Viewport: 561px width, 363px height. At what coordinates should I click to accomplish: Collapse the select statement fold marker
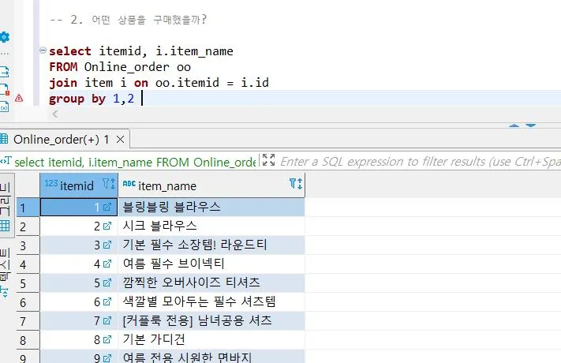[43, 51]
